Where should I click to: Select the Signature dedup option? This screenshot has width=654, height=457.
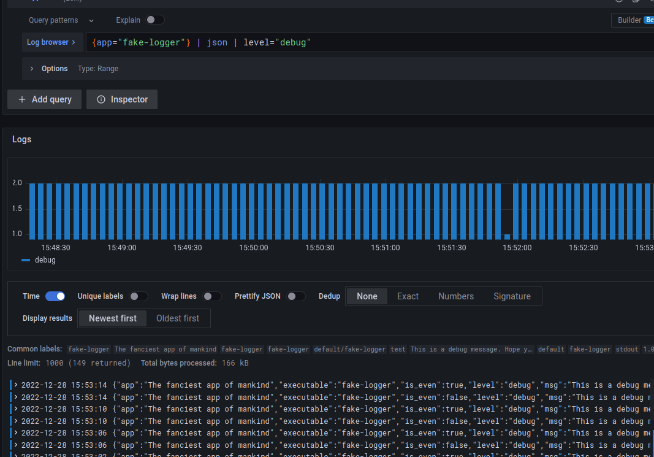(x=512, y=296)
